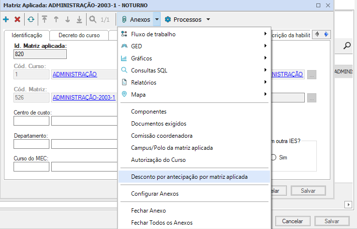The image size is (357, 229).
Task: Click the magnifier search icon in toolbar
Action: (x=92, y=20)
